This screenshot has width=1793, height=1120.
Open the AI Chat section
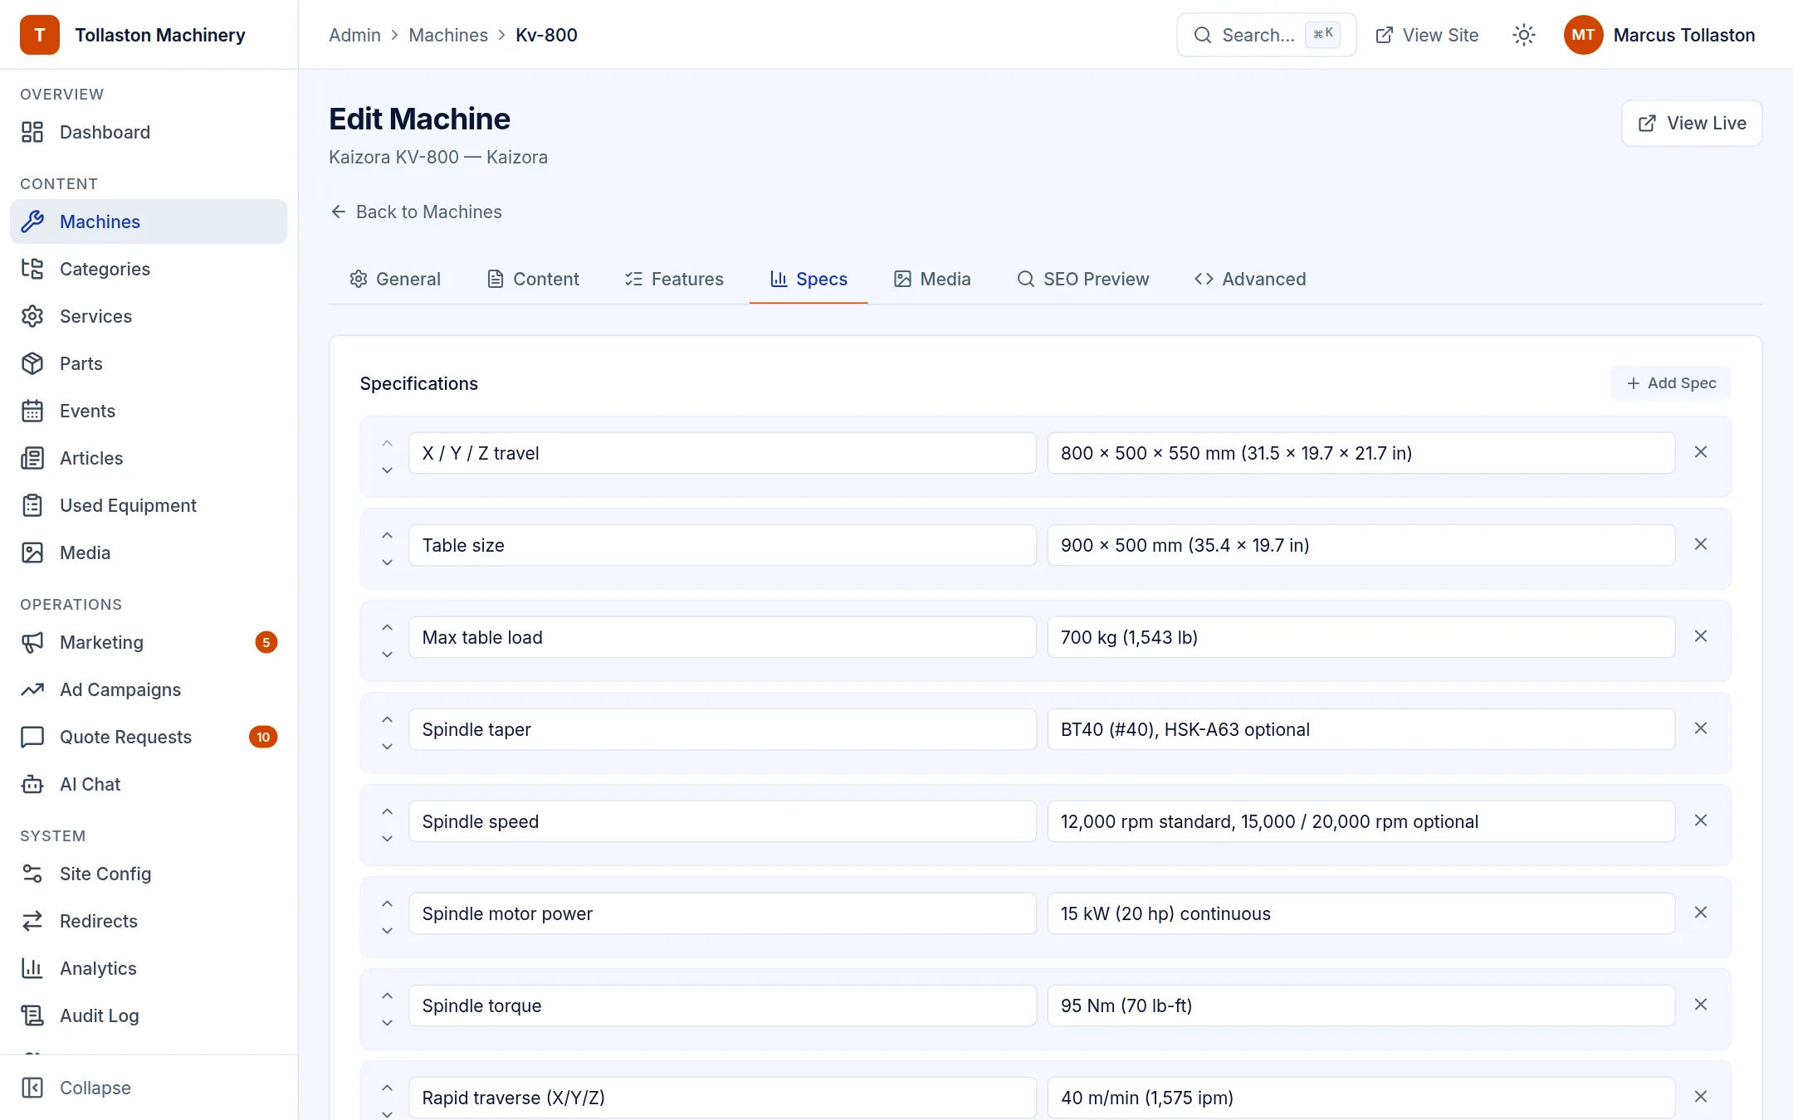click(x=149, y=784)
